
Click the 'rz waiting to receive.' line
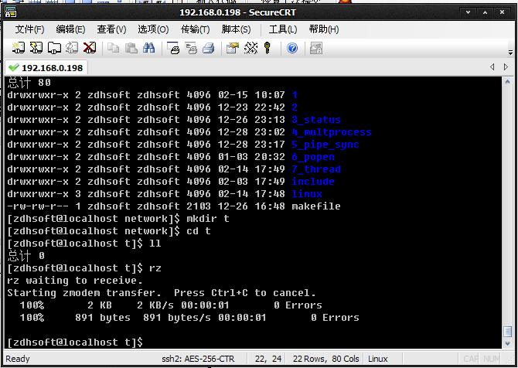[75, 281]
